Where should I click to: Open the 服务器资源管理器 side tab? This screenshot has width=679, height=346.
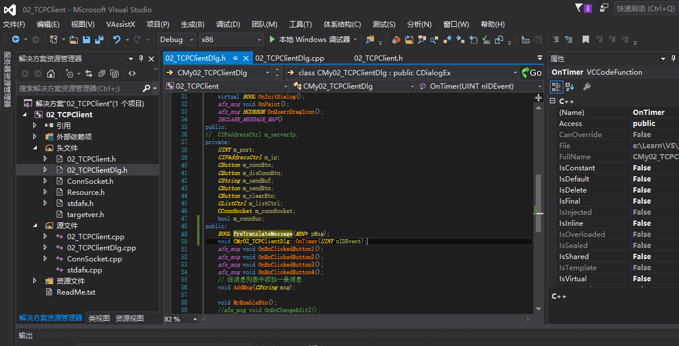(7, 79)
